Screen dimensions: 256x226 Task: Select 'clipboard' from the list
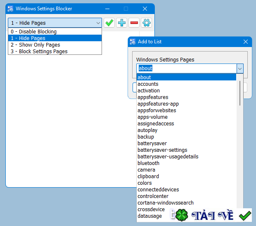(186, 176)
